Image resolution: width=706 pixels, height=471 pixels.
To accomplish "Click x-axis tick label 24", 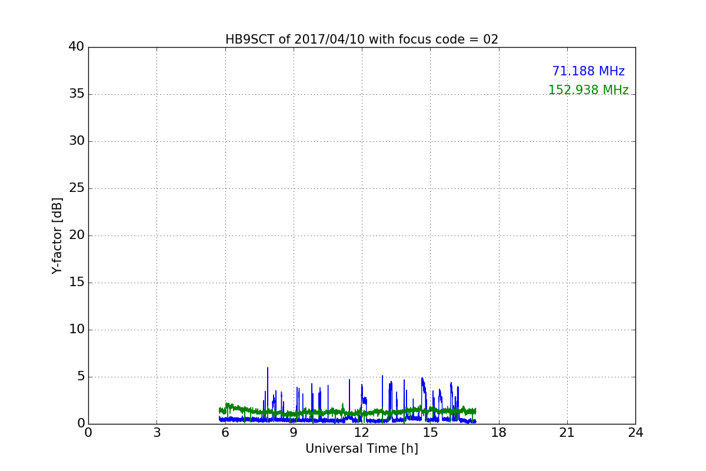I will coord(635,432).
